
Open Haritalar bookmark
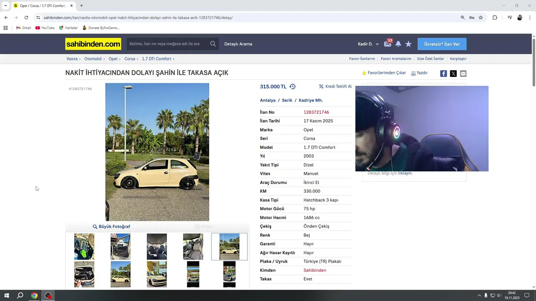pyautogui.click(x=68, y=28)
